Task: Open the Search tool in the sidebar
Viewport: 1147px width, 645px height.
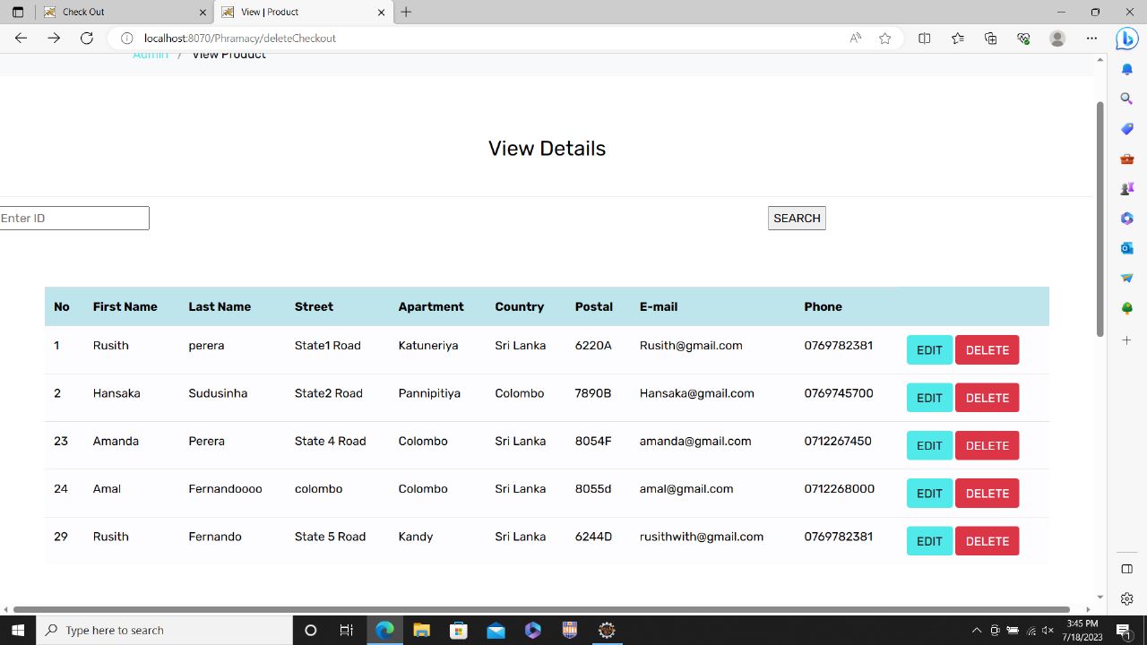Action: (1126, 99)
